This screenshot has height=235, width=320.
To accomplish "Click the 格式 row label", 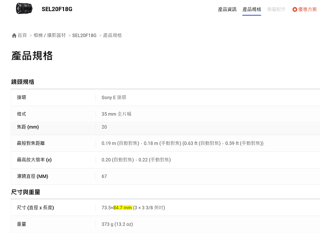I will [x=21, y=114].
